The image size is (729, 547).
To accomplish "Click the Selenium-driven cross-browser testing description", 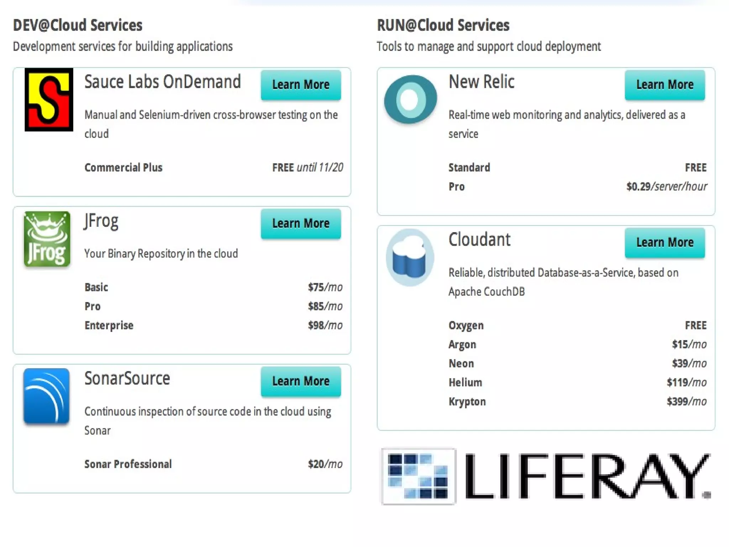I will (211, 124).
